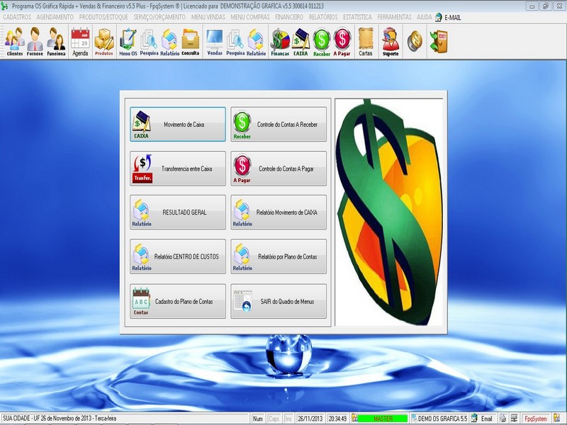Open the MENU VENDAS menu

208,17
